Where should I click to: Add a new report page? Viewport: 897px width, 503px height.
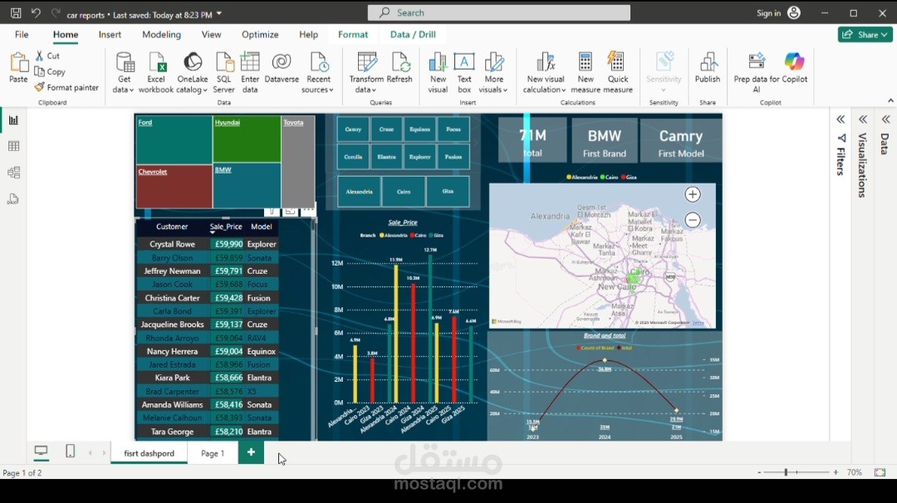pos(251,452)
